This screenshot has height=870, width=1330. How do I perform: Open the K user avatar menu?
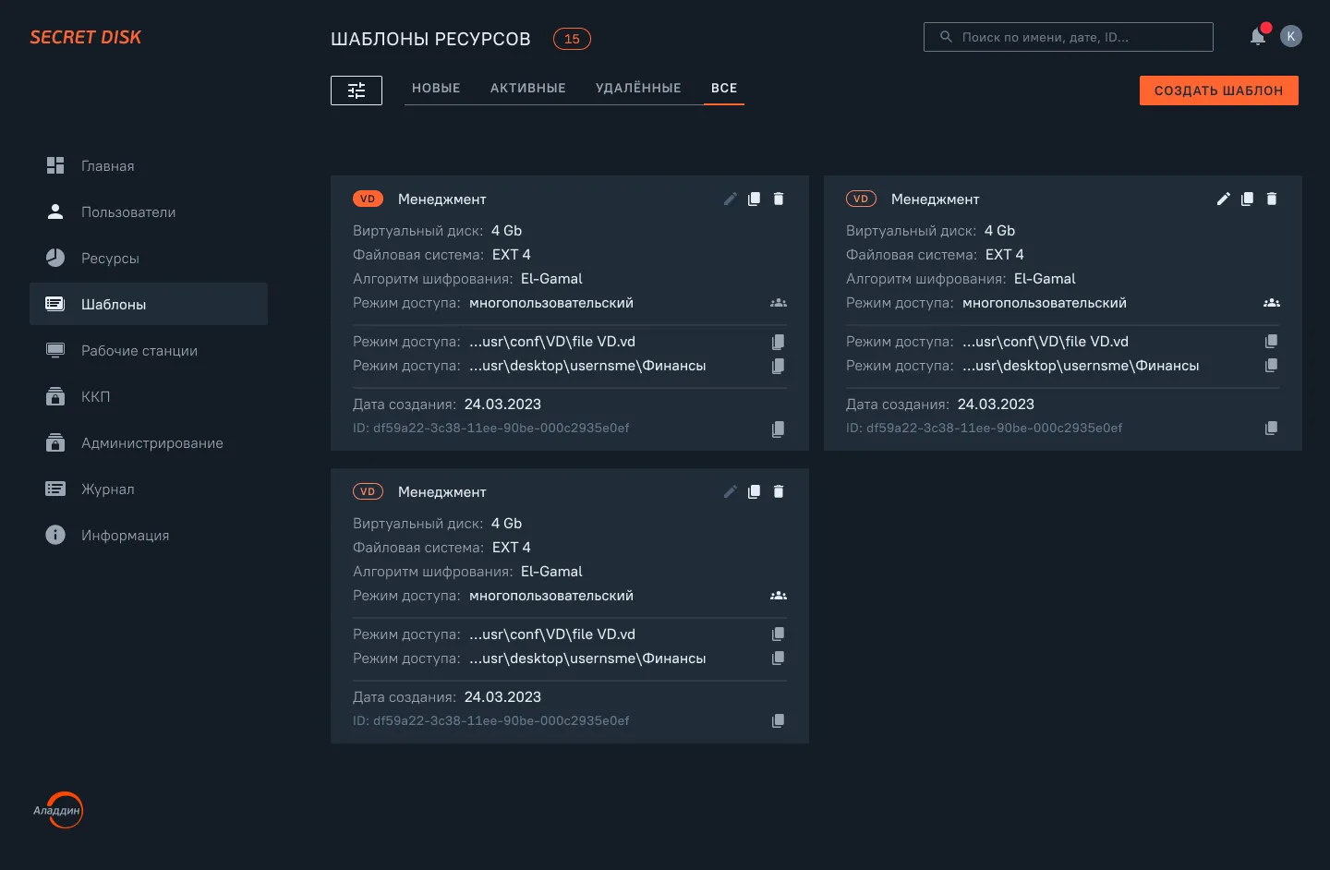pos(1291,36)
